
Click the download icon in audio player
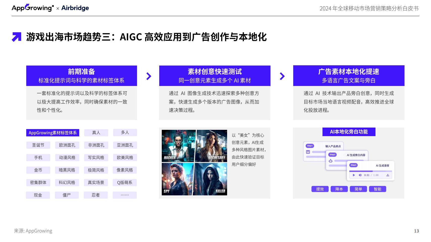(388, 175)
